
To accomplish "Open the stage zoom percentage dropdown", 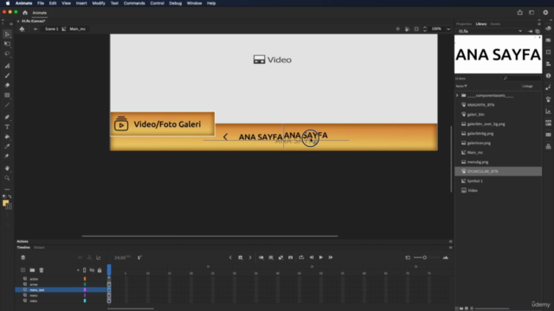I will pyautogui.click(x=448, y=29).
